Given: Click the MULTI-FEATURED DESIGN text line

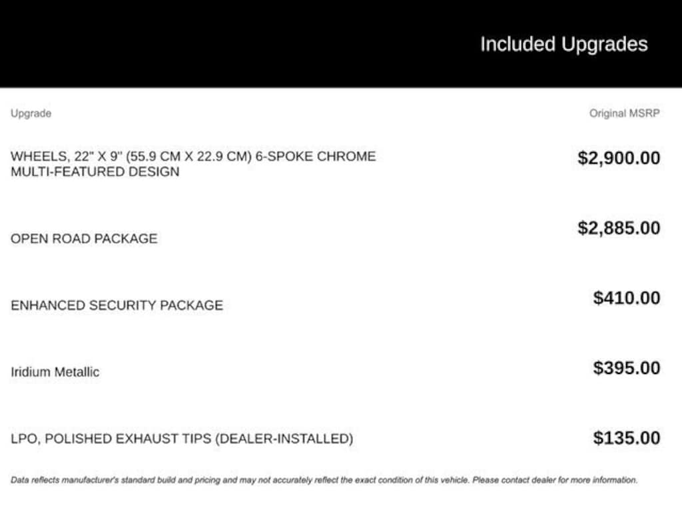Looking at the screenshot, I should pos(95,171).
